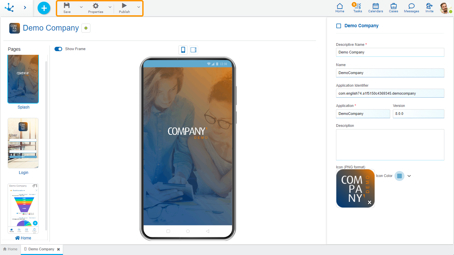Click the Pages panel heading
This screenshot has width=454, height=255.
click(14, 49)
